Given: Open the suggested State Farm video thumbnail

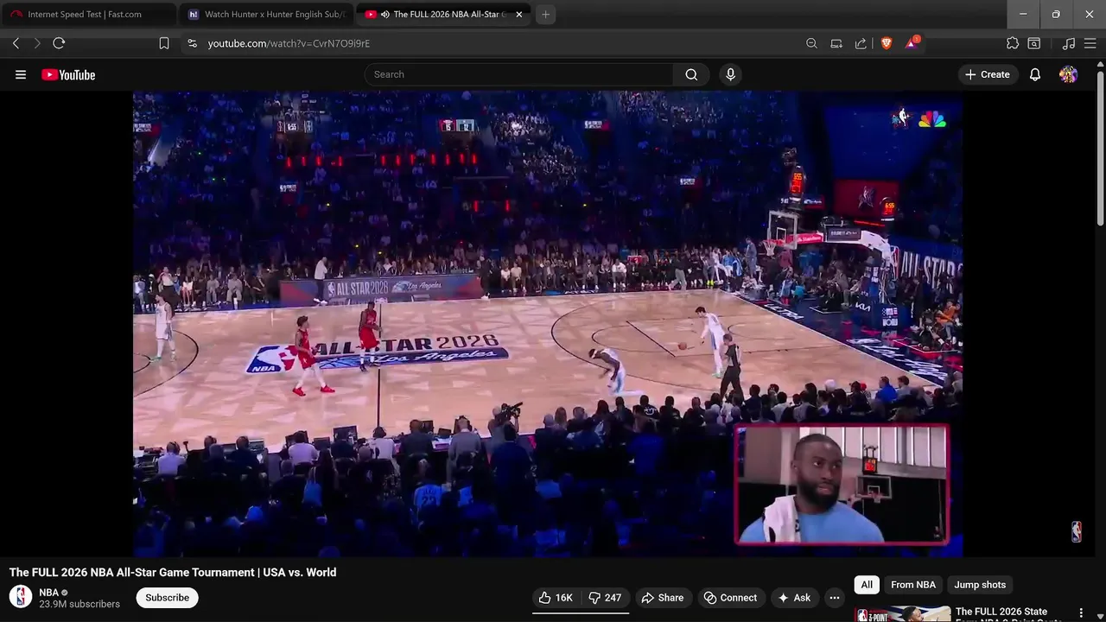Looking at the screenshot, I should click(x=903, y=613).
